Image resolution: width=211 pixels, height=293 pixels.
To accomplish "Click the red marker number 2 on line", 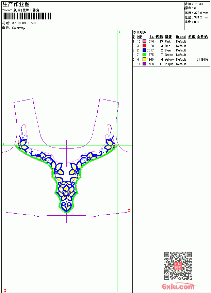I will pos(129,211).
